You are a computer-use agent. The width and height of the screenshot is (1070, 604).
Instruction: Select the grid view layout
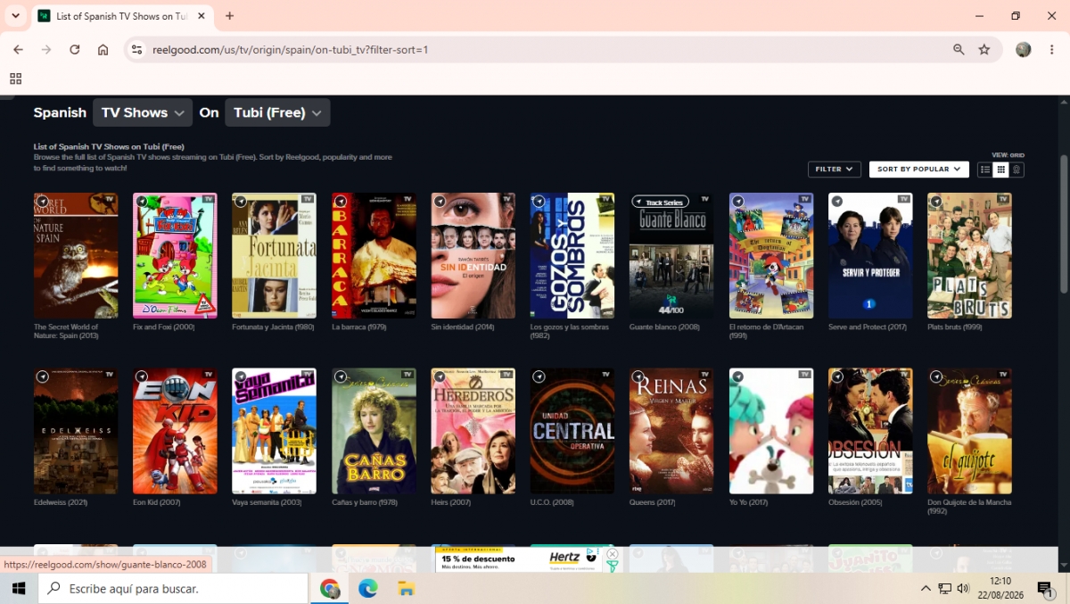[1001, 170]
